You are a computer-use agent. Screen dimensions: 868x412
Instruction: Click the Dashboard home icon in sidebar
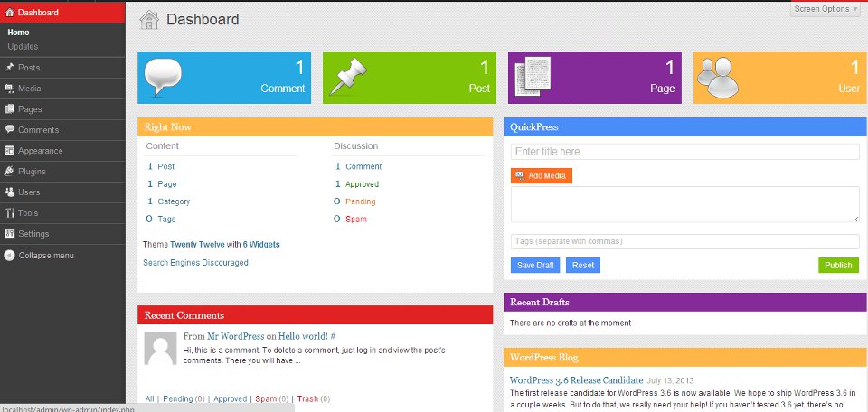click(9, 12)
